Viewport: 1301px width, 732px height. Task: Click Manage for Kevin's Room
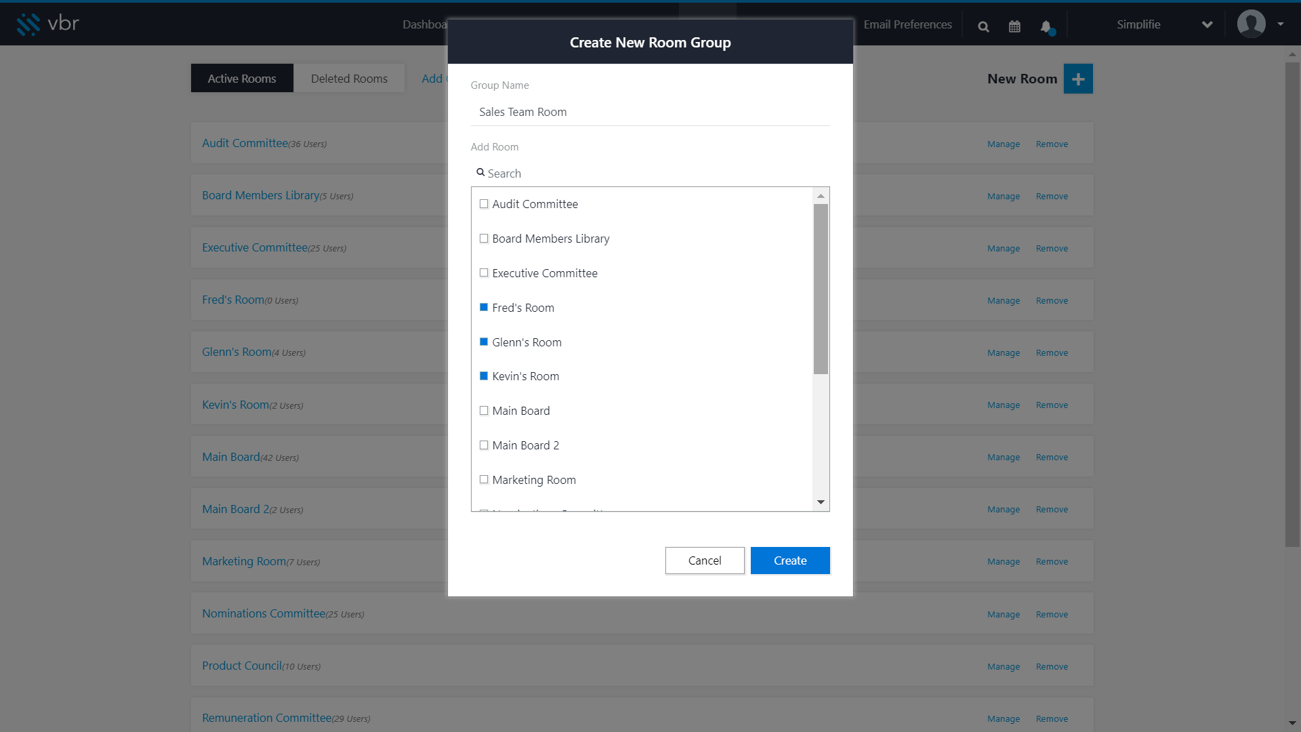click(x=1004, y=405)
